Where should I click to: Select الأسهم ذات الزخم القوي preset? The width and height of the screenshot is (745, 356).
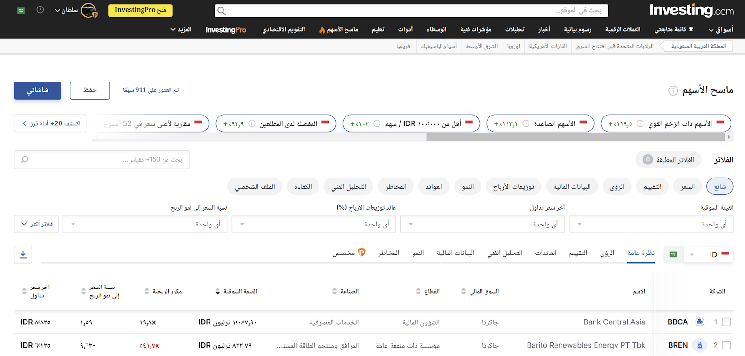click(x=666, y=123)
